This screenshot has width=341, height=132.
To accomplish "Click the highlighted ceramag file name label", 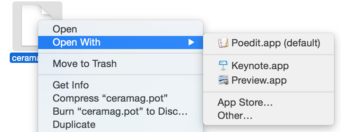I will pos(24,58).
